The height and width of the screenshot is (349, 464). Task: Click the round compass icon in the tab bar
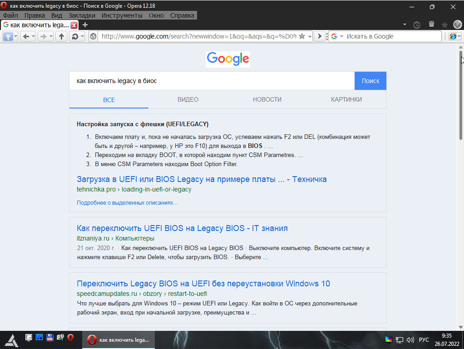(x=457, y=24)
